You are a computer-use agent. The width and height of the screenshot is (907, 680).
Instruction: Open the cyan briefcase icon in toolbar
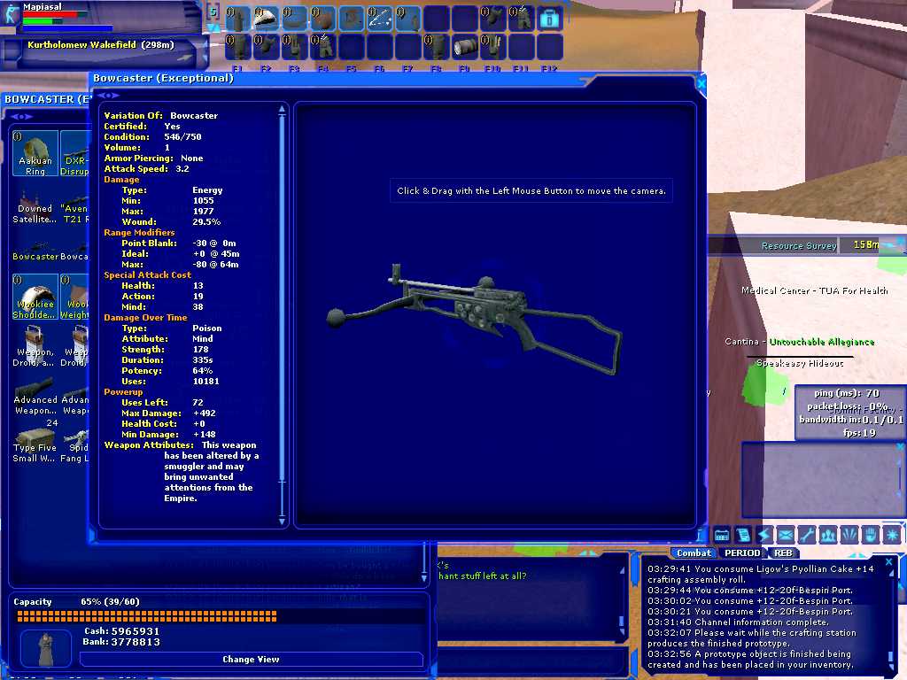549,18
